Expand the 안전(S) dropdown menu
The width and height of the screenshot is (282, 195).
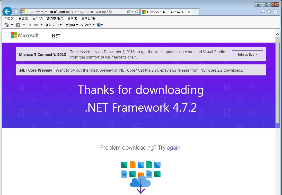pyautogui.click(x=71, y=25)
